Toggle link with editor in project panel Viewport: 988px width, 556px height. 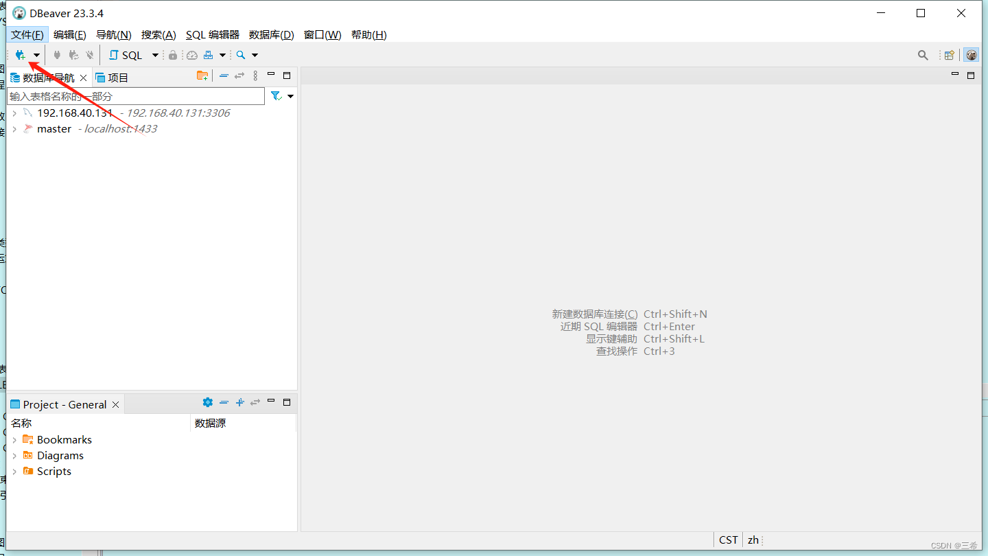pos(255,402)
